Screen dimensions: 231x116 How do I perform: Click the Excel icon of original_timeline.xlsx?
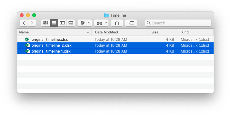[28, 39]
